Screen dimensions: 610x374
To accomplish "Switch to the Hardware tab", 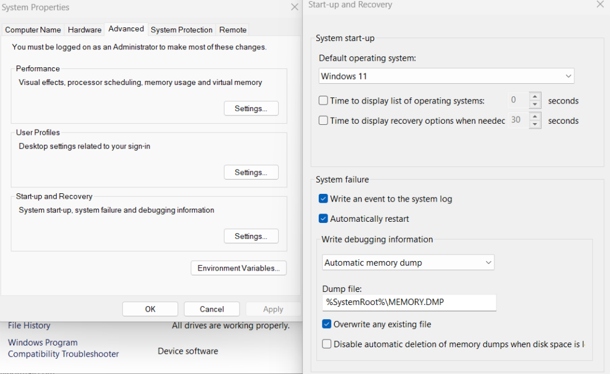I will coord(84,29).
